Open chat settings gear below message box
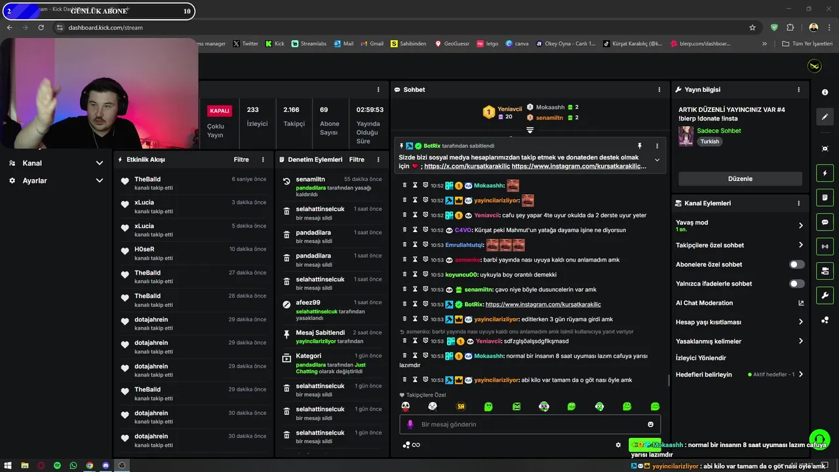839x472 pixels. (618, 444)
